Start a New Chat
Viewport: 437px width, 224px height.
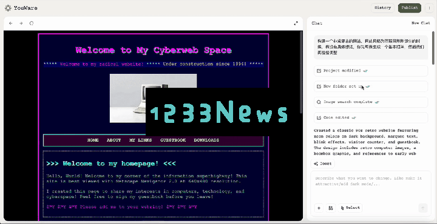[421, 23]
